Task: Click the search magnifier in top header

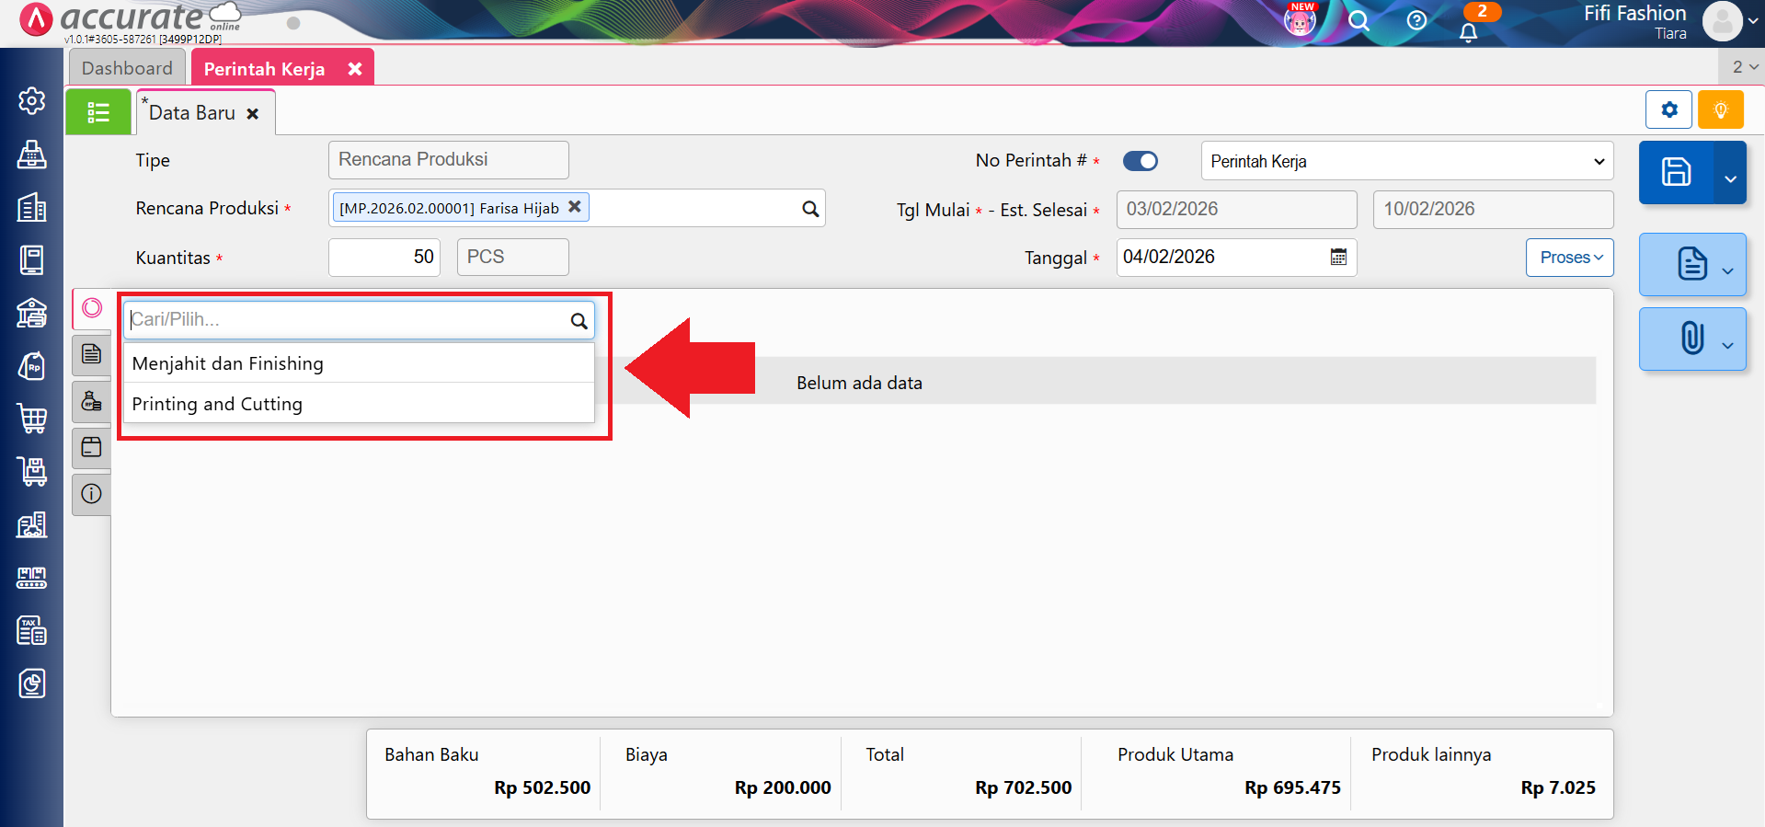Action: pyautogui.click(x=1358, y=20)
